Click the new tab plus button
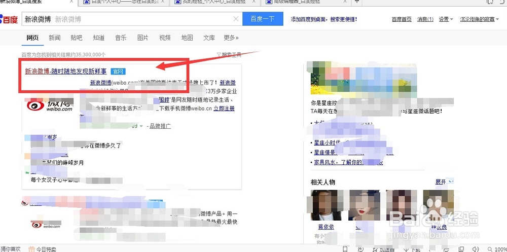Viewport: 507px width, 252px height. point(356,2)
